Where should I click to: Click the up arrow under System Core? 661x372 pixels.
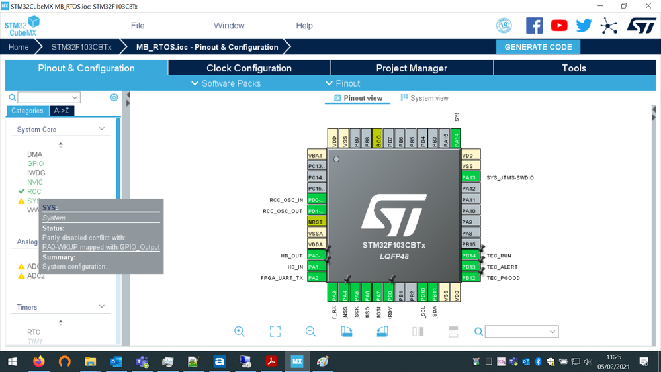pos(61,145)
